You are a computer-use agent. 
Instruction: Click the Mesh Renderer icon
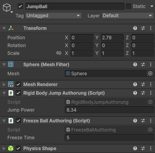(11, 84)
